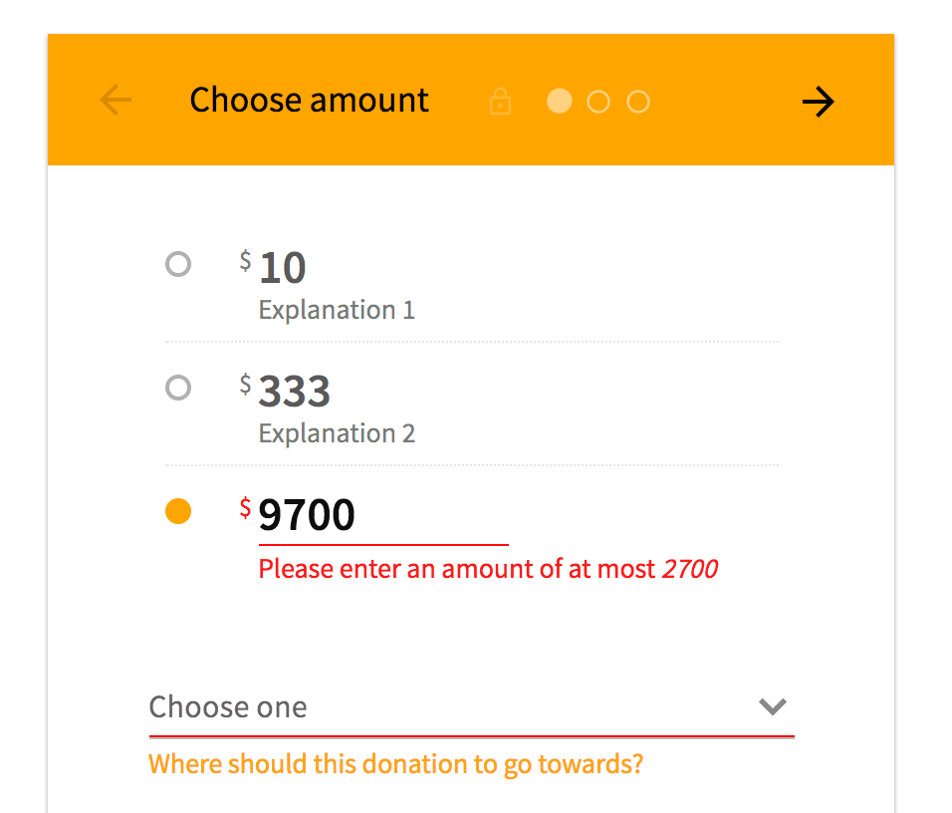Click the 'at most 2700' error message

488,570
